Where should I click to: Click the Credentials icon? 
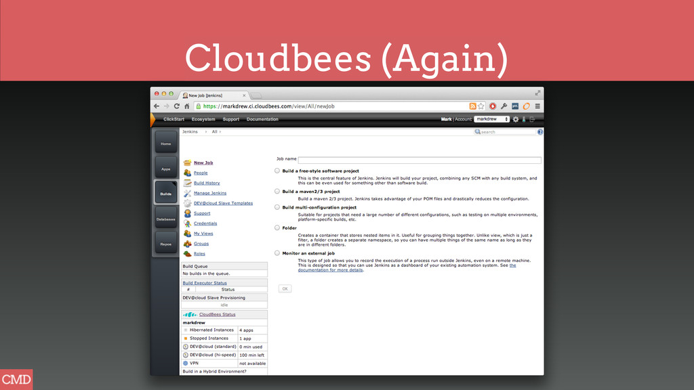click(x=187, y=223)
